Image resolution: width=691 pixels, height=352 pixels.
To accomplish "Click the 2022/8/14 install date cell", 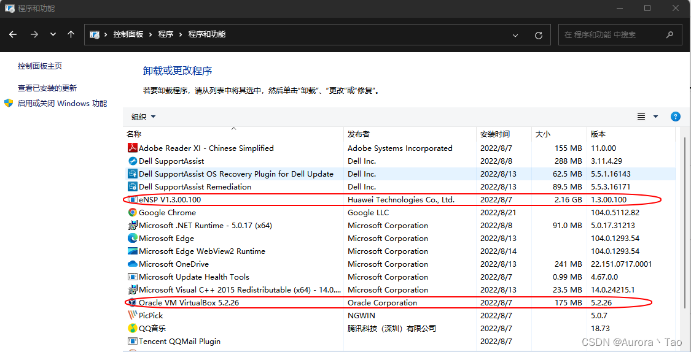I will coord(498,251).
